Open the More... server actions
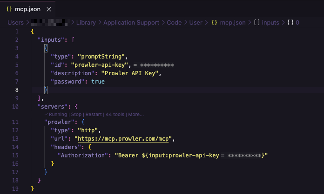The image size is (324, 194). tap(136, 115)
